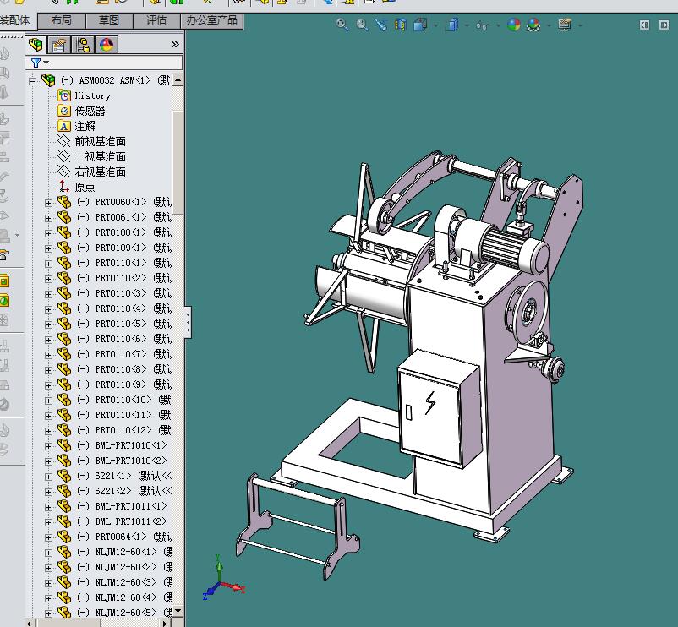The width and height of the screenshot is (678, 627).
Task: Switch to the 布局 tab
Action: coord(62,20)
